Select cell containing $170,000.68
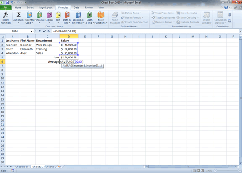This screenshot has height=173, width=242. (69, 58)
